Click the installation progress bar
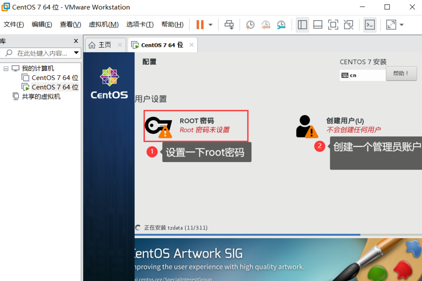 [x=278, y=235]
